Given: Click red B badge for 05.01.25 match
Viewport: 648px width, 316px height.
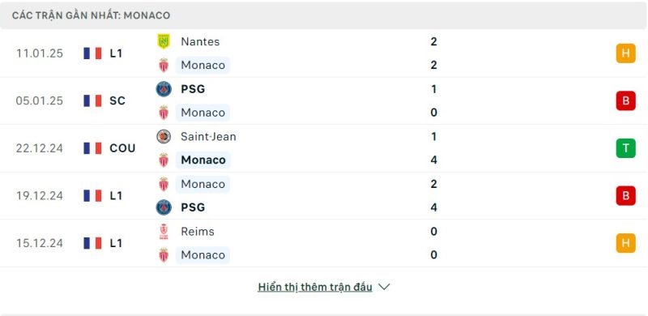Looking at the screenshot, I should tap(625, 100).
